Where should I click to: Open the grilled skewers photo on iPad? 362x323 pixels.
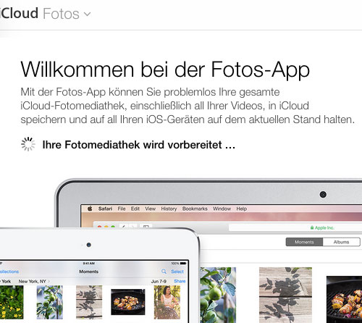point(128,302)
